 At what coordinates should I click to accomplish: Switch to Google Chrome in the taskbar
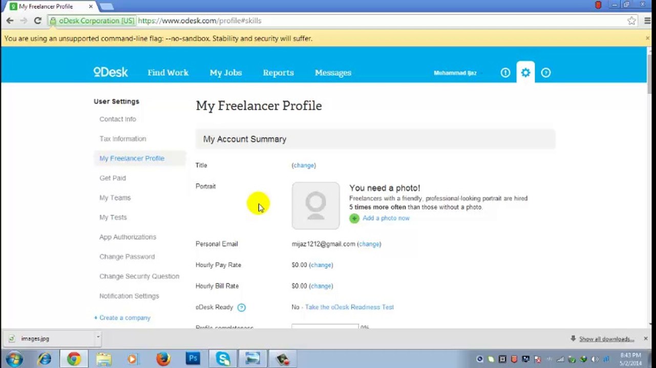pyautogui.click(x=74, y=359)
